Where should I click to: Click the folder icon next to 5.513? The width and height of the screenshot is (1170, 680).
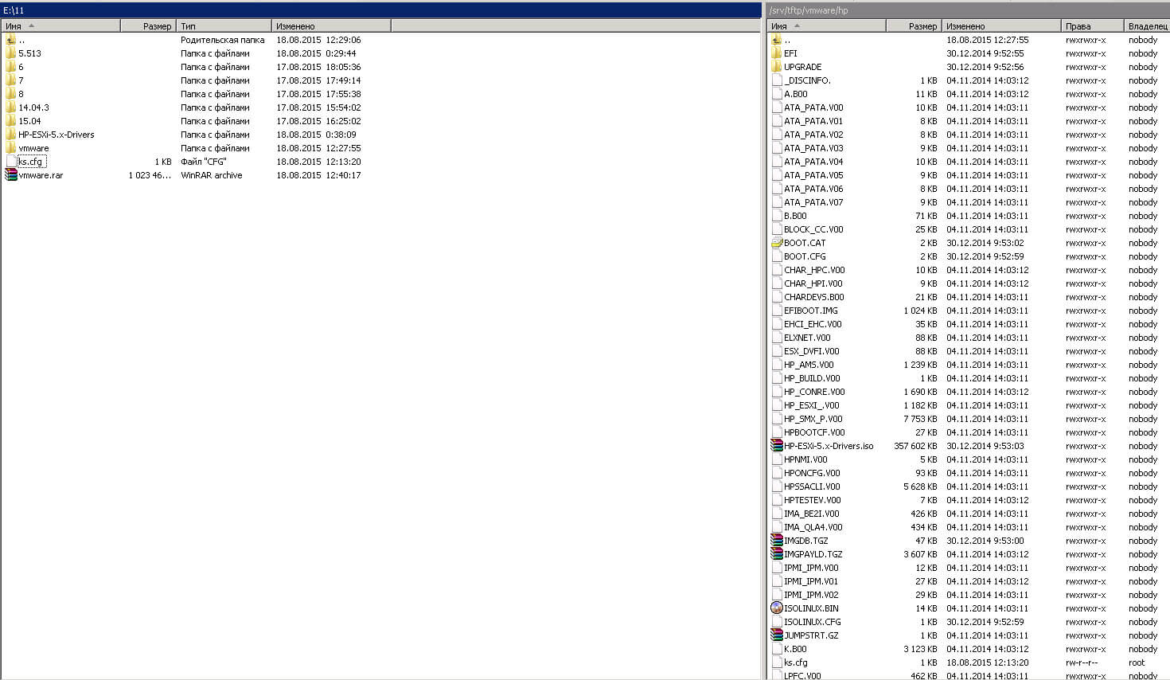(10, 53)
